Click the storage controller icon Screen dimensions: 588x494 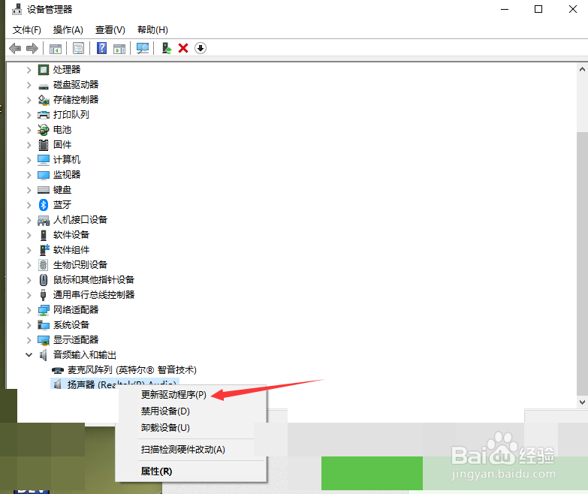click(44, 100)
